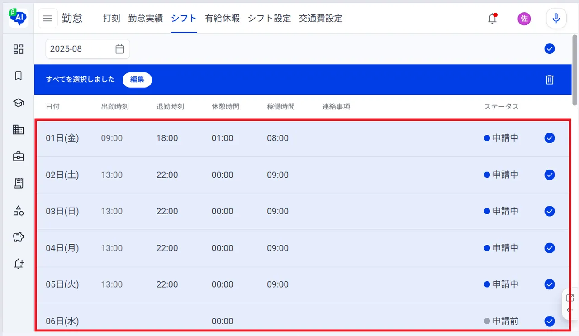
Task: Open the 交通費設定 tab
Action: click(x=320, y=19)
